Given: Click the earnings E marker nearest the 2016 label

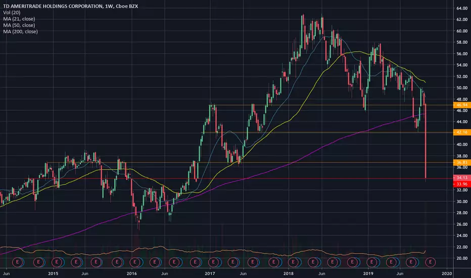Looking at the screenshot, I should point(134,262).
